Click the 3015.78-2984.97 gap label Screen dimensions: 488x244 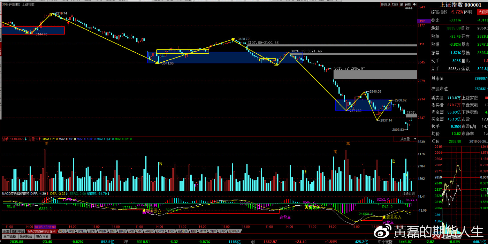click(349, 68)
